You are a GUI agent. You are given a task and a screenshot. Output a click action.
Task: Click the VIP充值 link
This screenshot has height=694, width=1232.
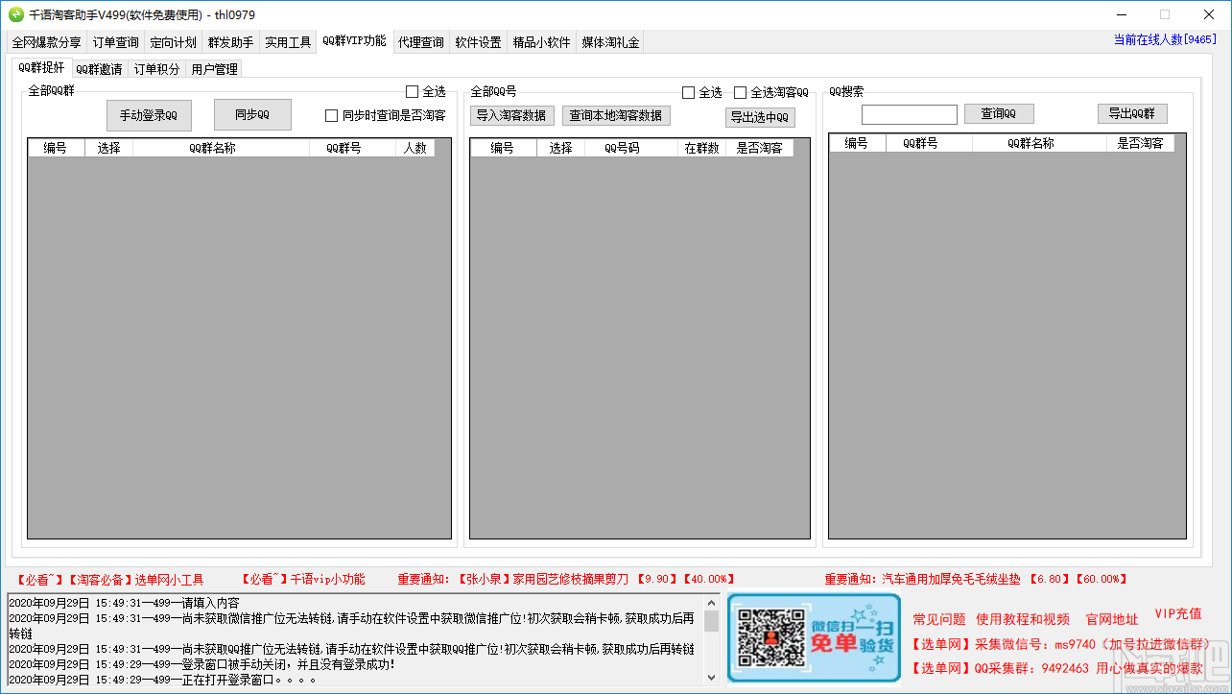tap(1177, 613)
